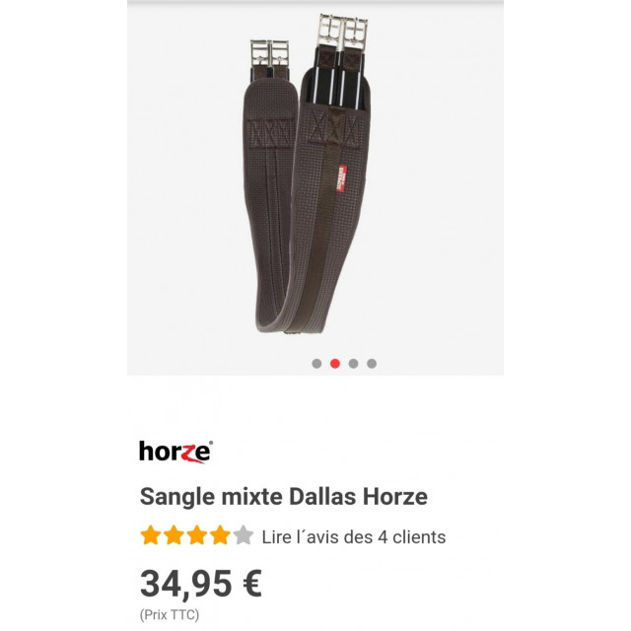Click the grey fifth rating star
This screenshot has width=631, height=631.
point(244,535)
